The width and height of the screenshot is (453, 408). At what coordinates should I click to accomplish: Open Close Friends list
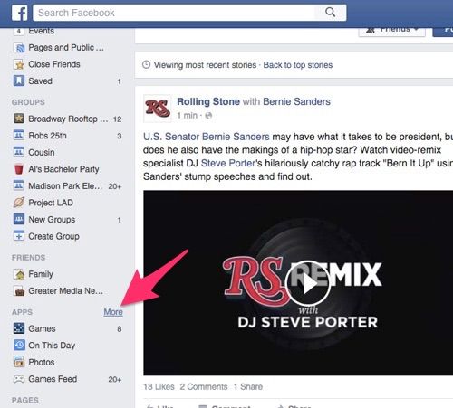54,64
